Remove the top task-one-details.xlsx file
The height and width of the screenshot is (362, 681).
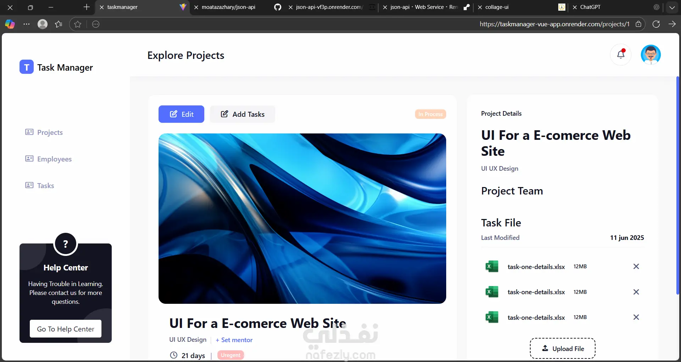[636, 267]
